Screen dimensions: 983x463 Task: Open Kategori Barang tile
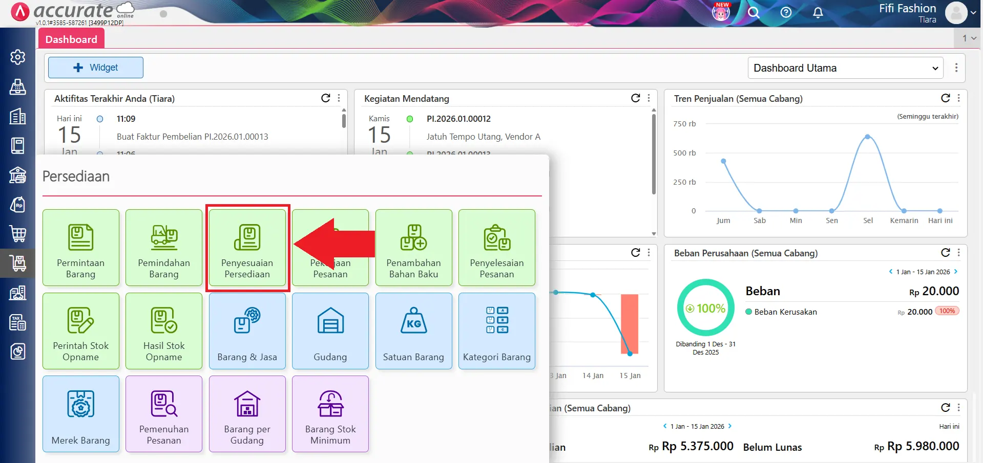[496, 331]
